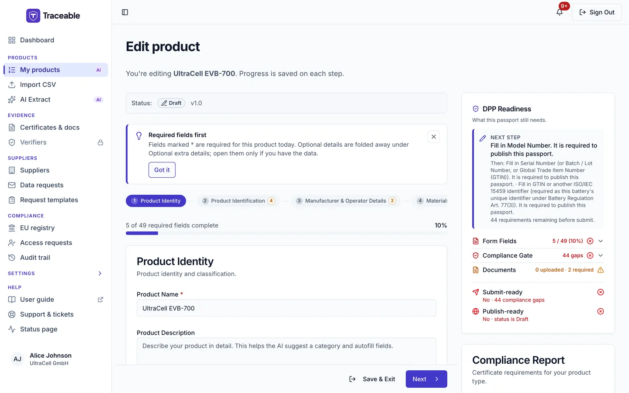Click the User guide external link icon
The height and width of the screenshot is (393, 629).
pos(100,300)
